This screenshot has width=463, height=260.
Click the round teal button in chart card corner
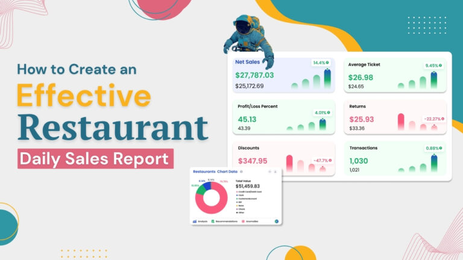[x=276, y=221]
